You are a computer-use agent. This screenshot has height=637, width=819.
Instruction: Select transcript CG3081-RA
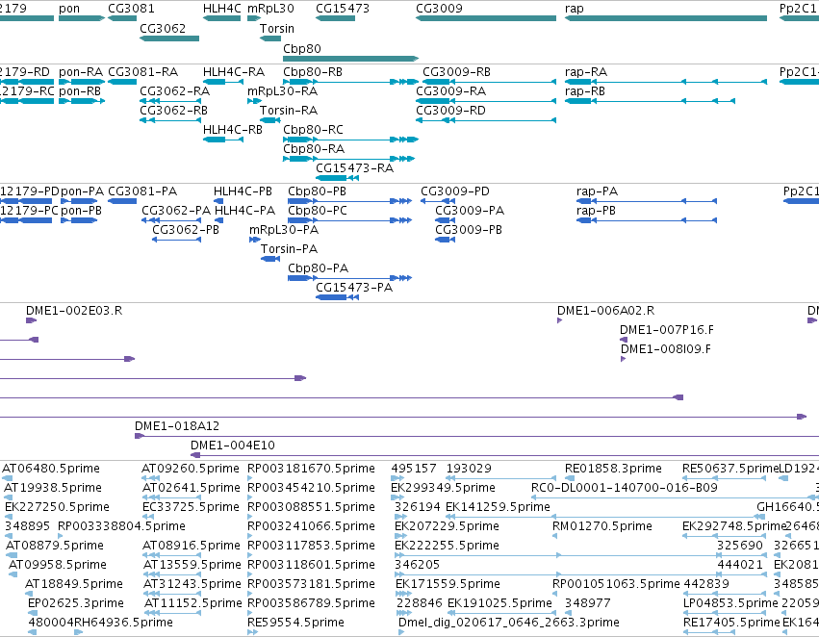(142, 72)
